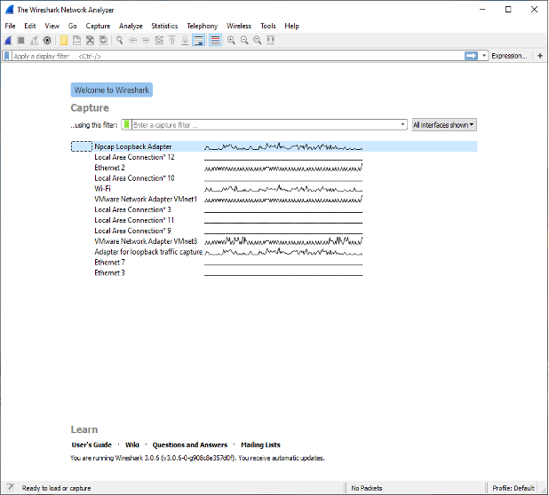
Task: Open capture filter history dropdown arrow
Action: [402, 125]
